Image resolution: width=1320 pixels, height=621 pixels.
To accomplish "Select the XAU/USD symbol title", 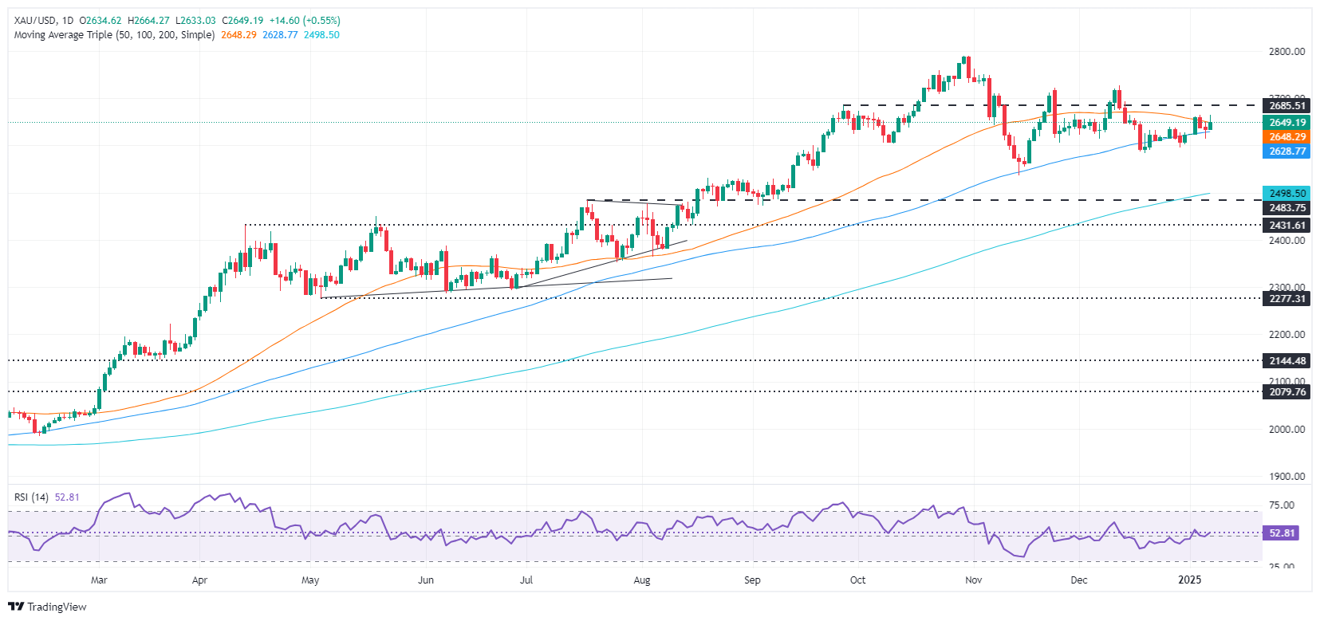I will [x=35, y=20].
